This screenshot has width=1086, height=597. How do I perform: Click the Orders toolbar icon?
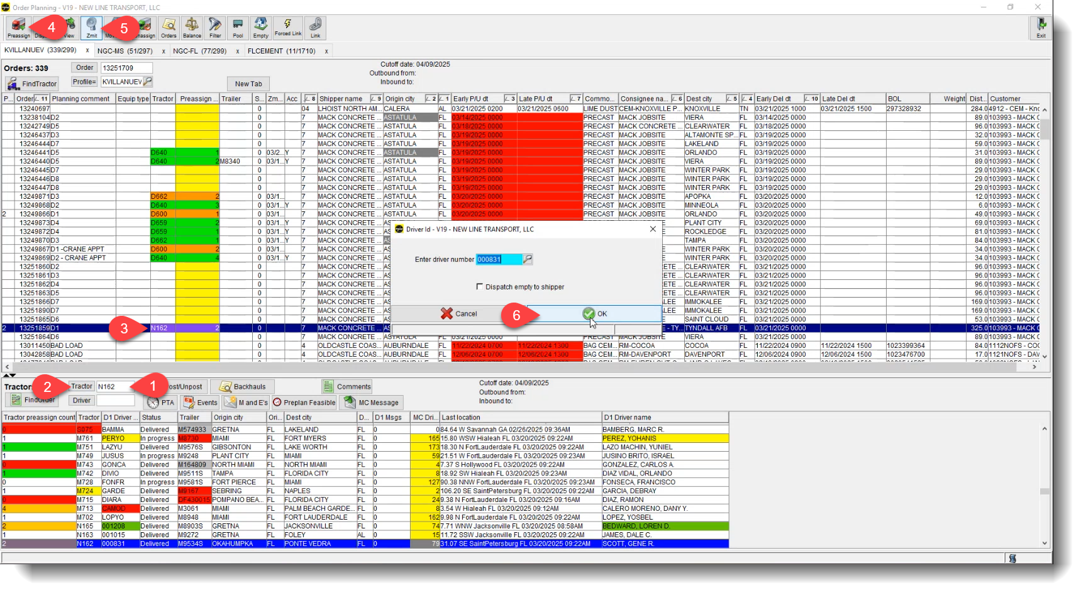coord(169,28)
